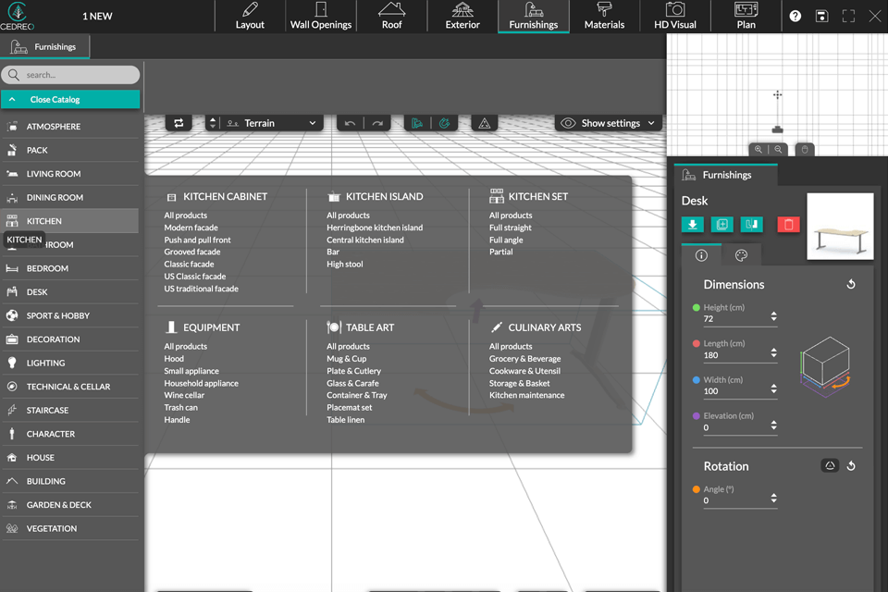The height and width of the screenshot is (592, 888).
Task: Reset the Dimensions values
Action: tap(851, 284)
